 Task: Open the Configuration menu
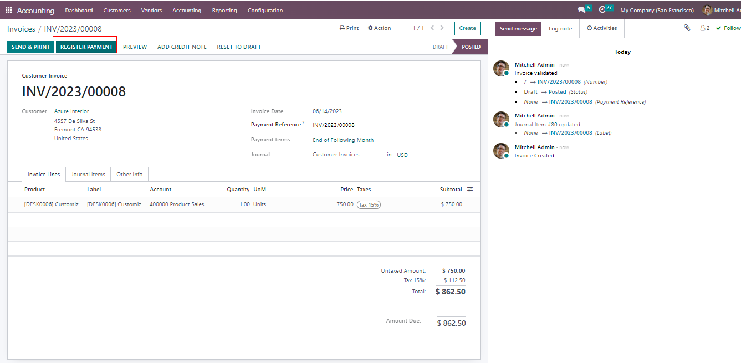(x=265, y=10)
